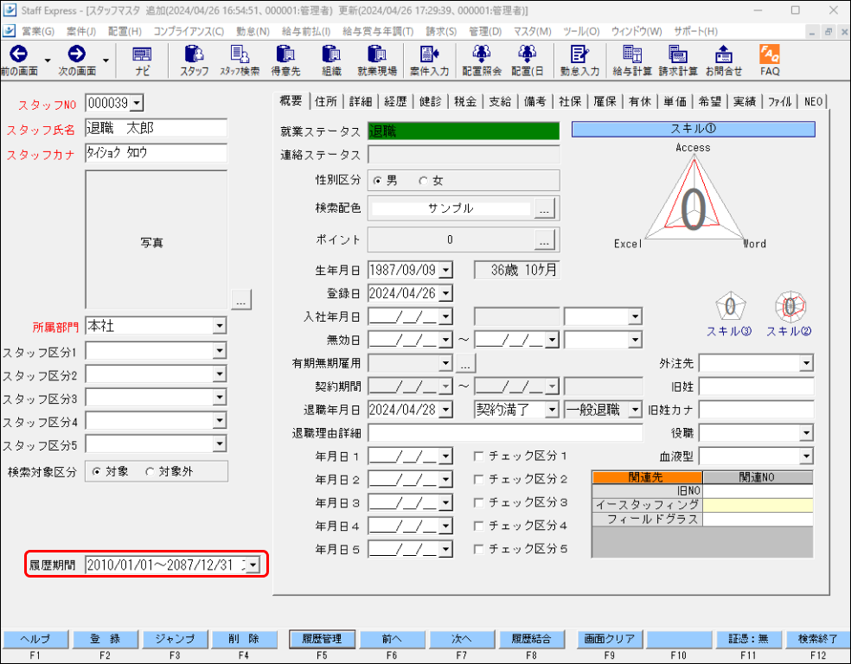Click the green 就業ステータス 退職 color field
Viewport: 851px width, 664px height.
coord(464,131)
